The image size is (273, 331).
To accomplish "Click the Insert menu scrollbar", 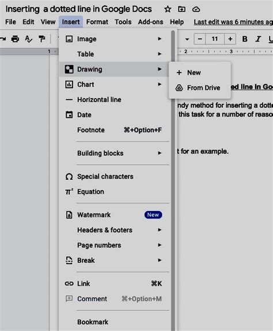I will tap(173, 180).
